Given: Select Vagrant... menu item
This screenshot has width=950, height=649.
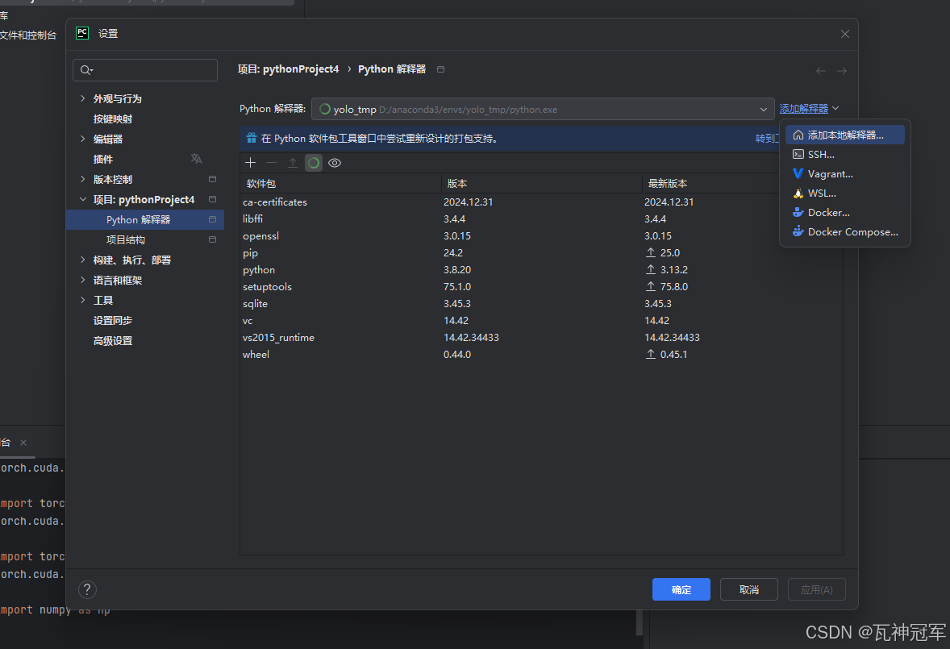Looking at the screenshot, I should (844, 174).
